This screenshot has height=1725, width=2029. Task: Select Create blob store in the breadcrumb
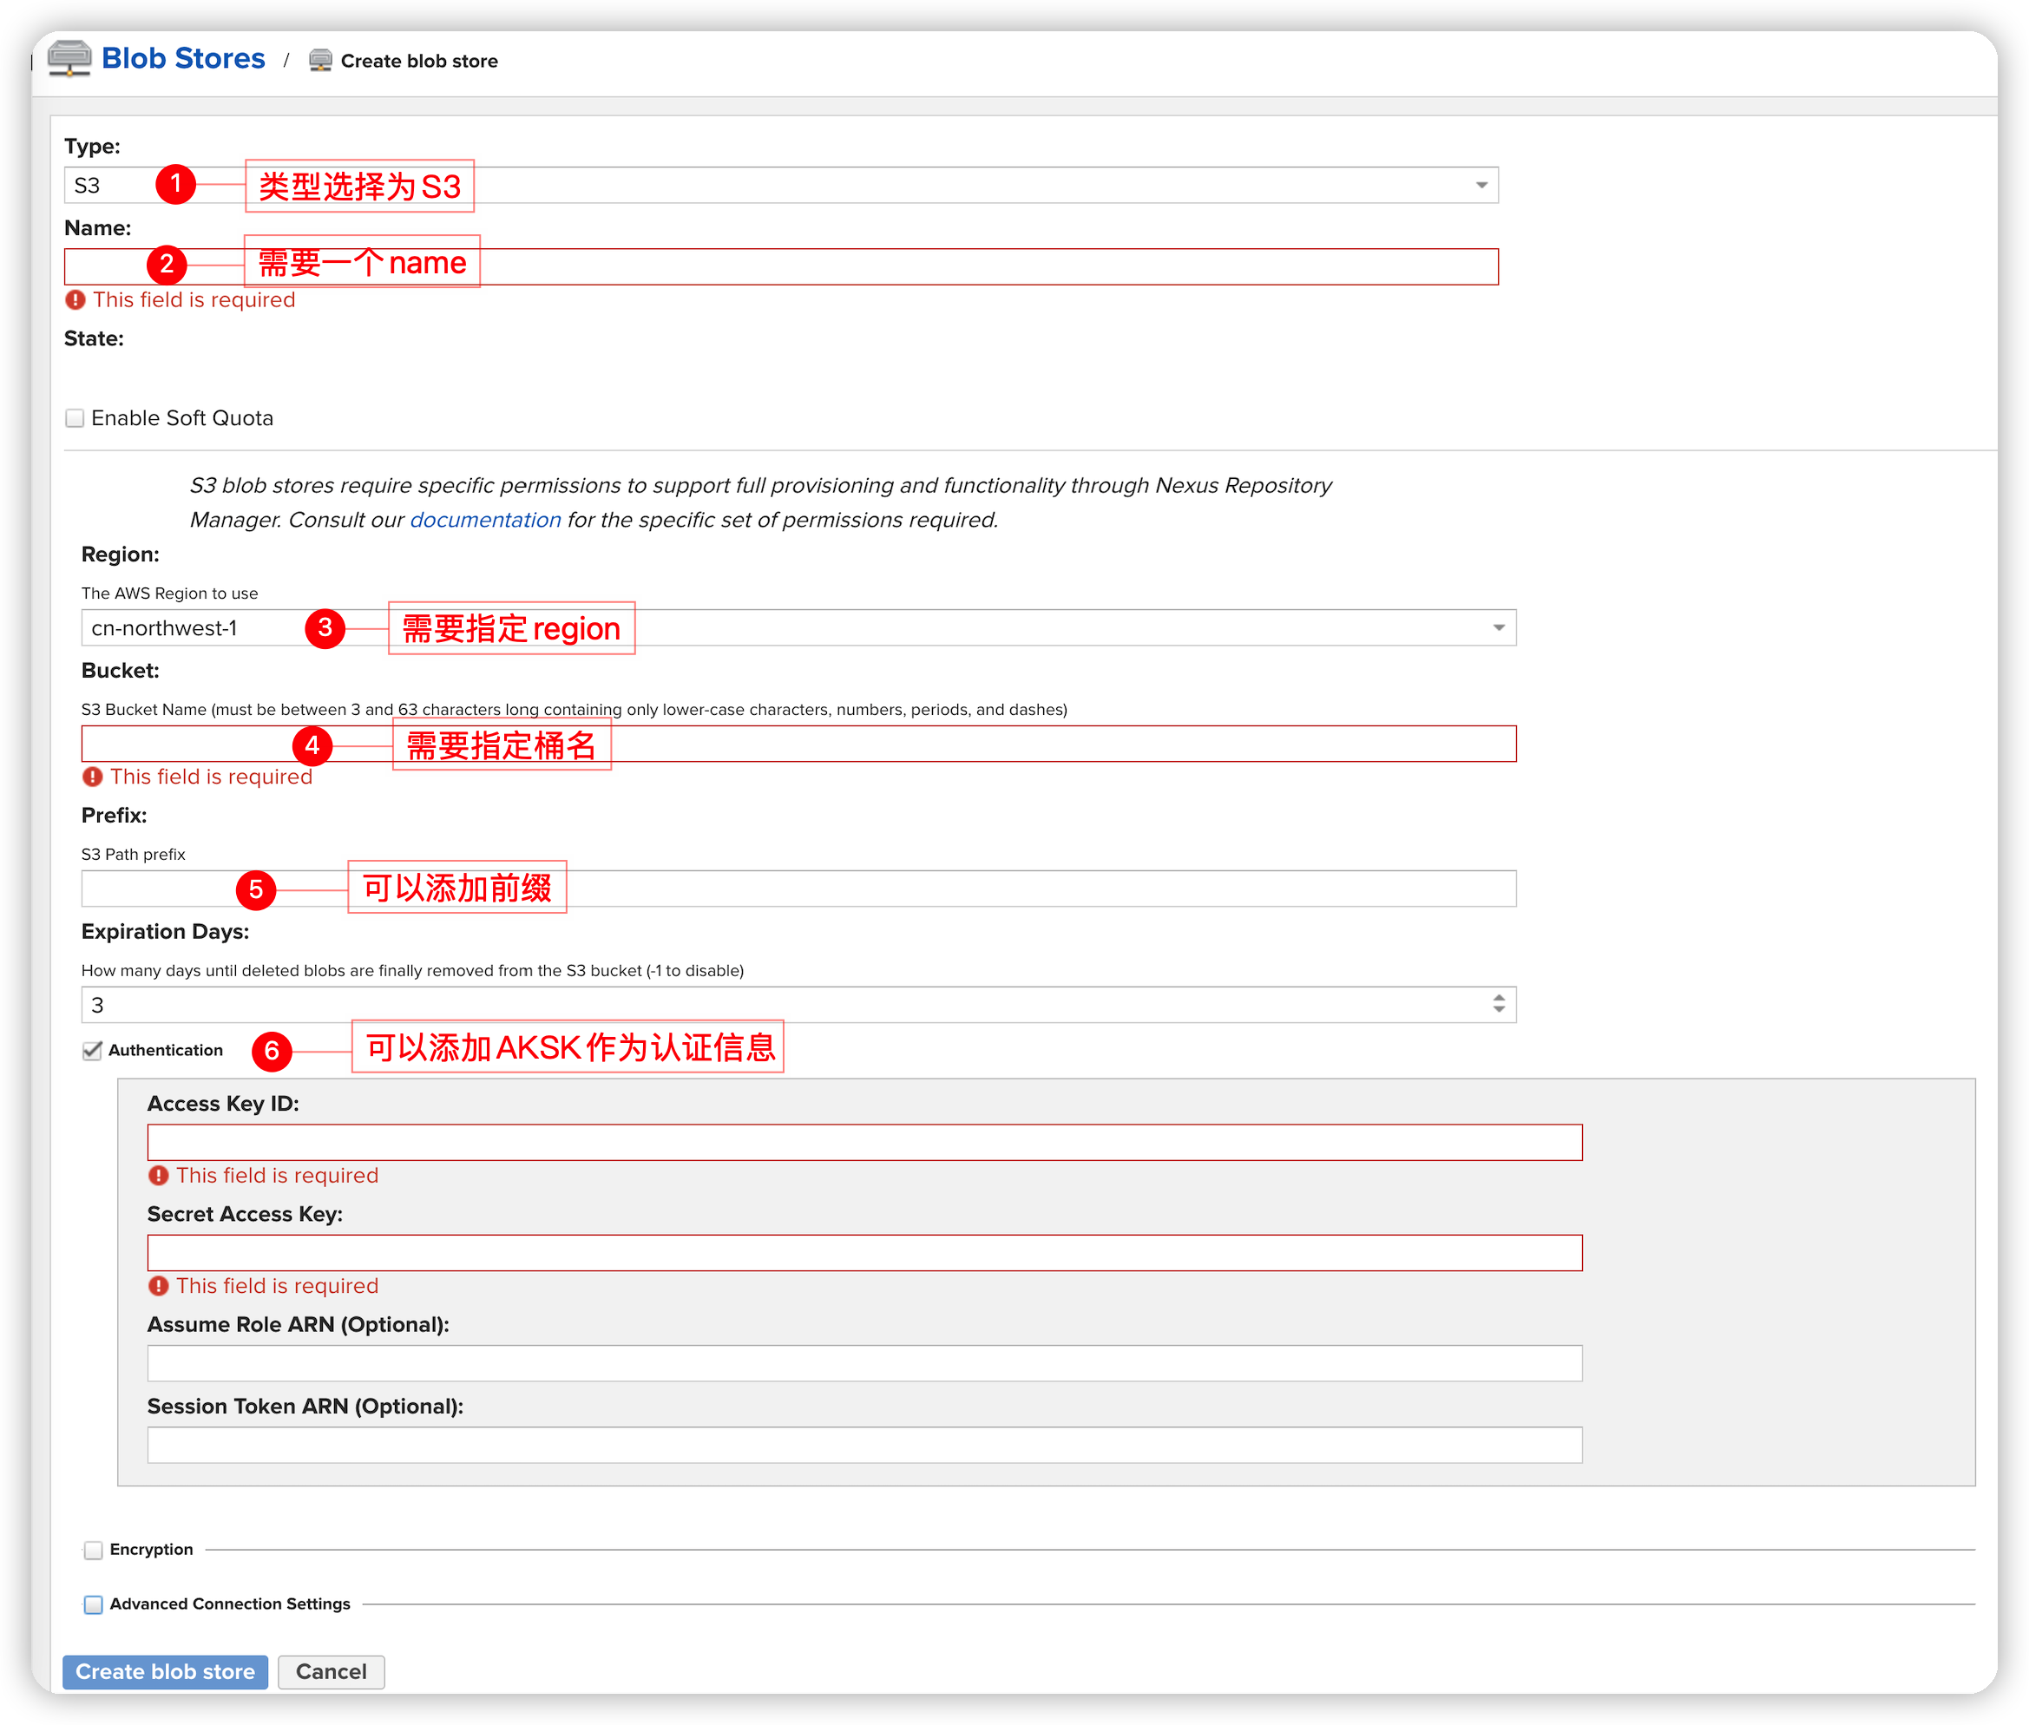(419, 61)
